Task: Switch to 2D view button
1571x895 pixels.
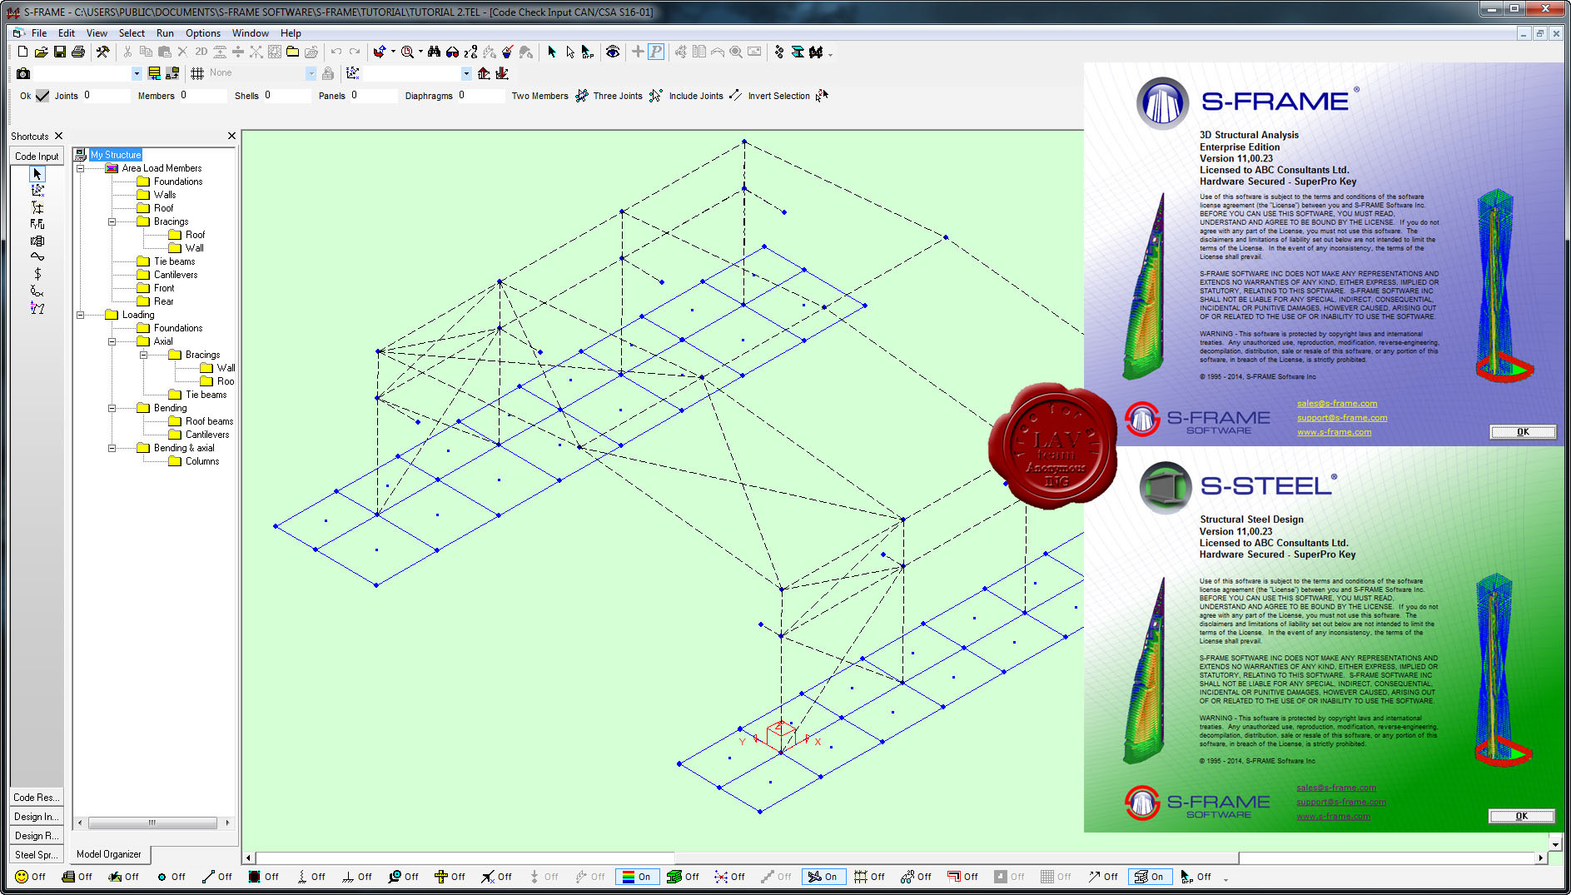Action: (x=201, y=52)
